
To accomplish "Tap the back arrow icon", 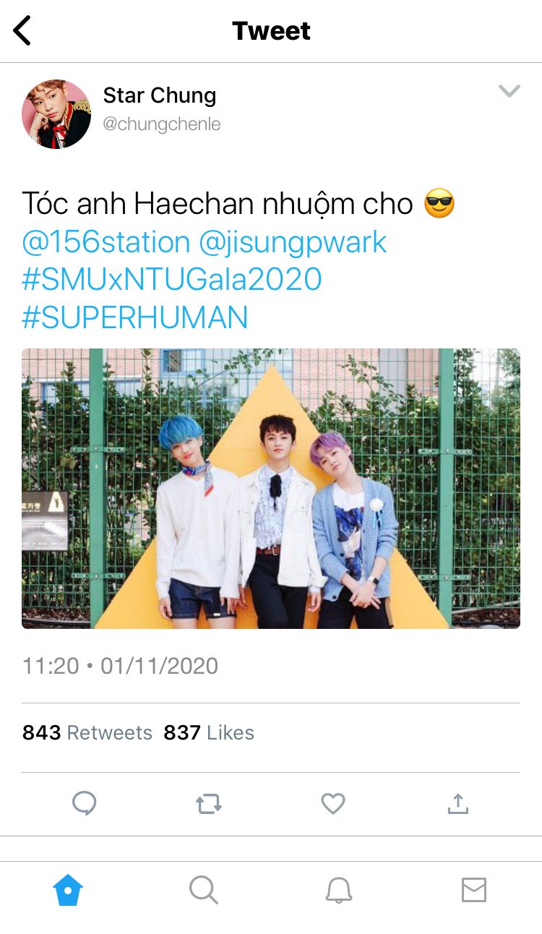I will [22, 31].
